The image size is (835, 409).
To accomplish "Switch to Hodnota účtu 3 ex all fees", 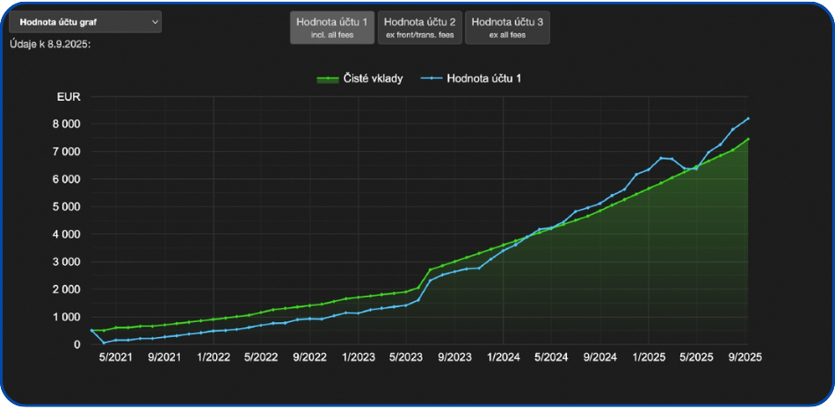I will click(507, 27).
